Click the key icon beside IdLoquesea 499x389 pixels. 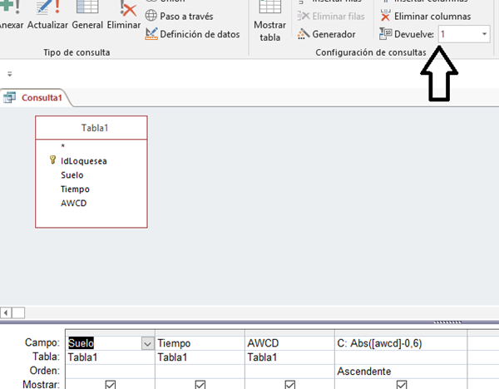[x=53, y=160]
